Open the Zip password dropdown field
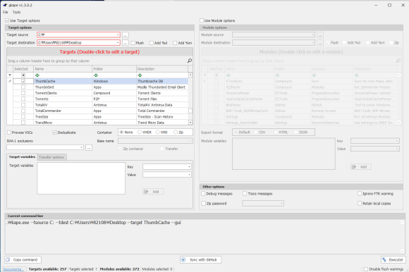 tap(263, 203)
